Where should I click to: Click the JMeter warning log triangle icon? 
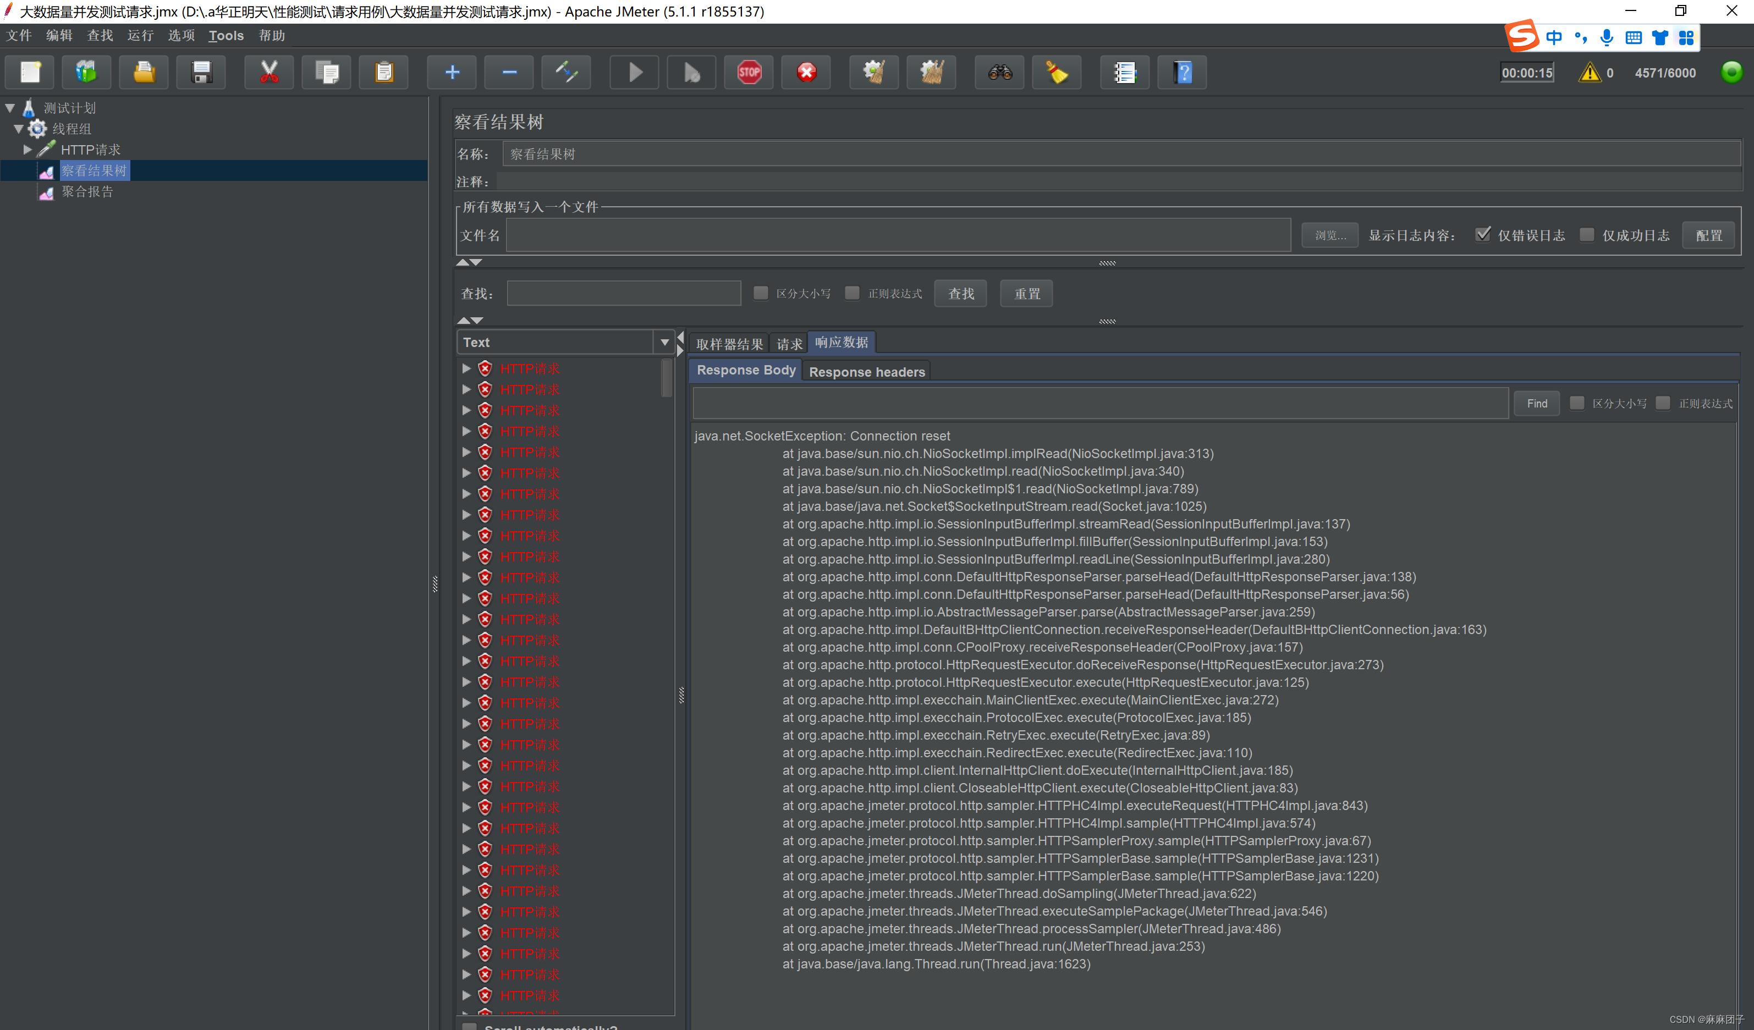coord(1591,73)
